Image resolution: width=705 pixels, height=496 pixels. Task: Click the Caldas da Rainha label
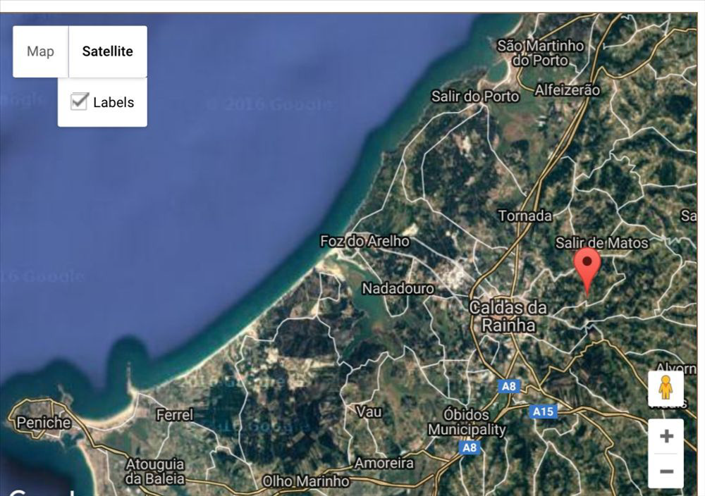508,316
